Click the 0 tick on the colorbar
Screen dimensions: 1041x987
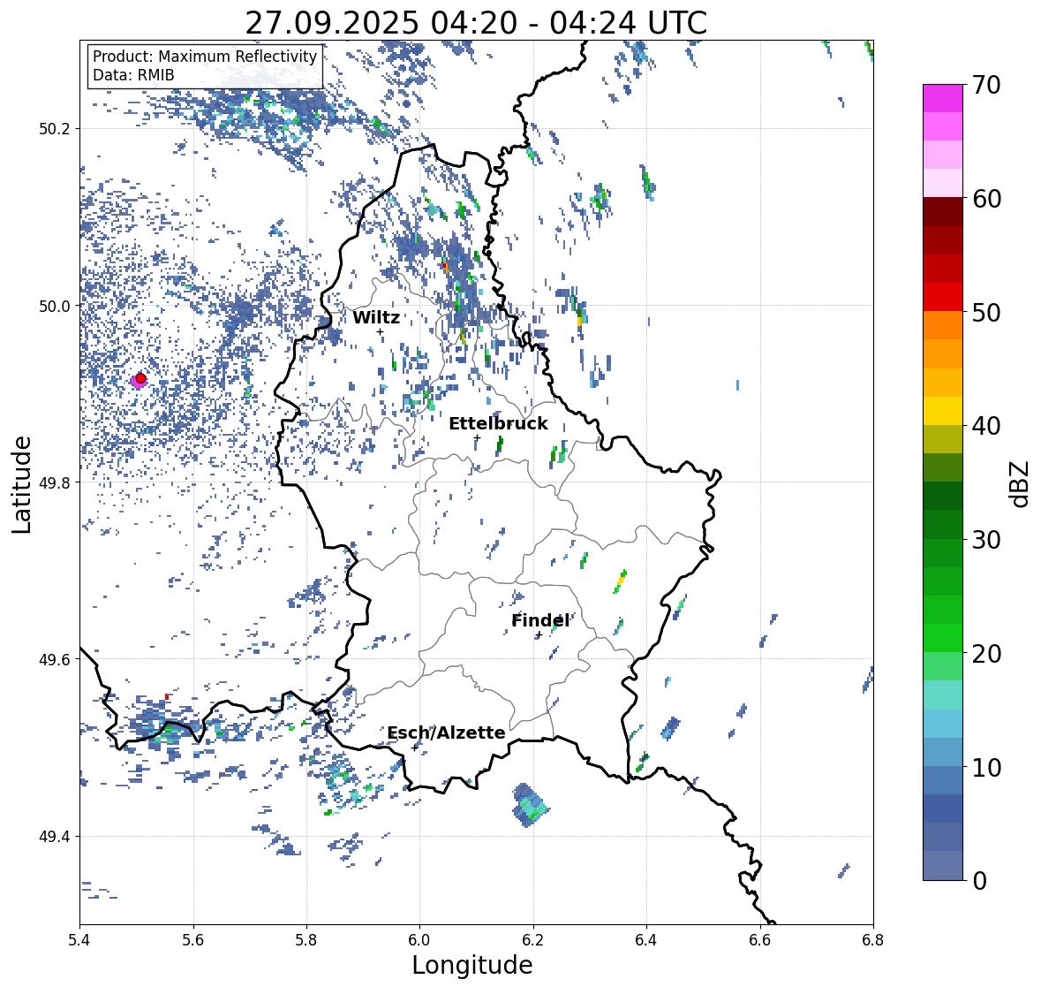pyautogui.click(x=979, y=881)
